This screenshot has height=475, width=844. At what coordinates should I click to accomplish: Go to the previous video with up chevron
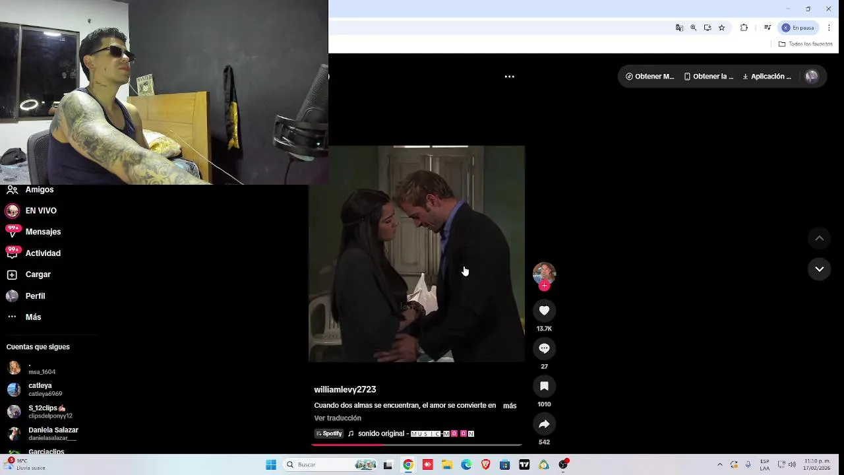(x=819, y=238)
